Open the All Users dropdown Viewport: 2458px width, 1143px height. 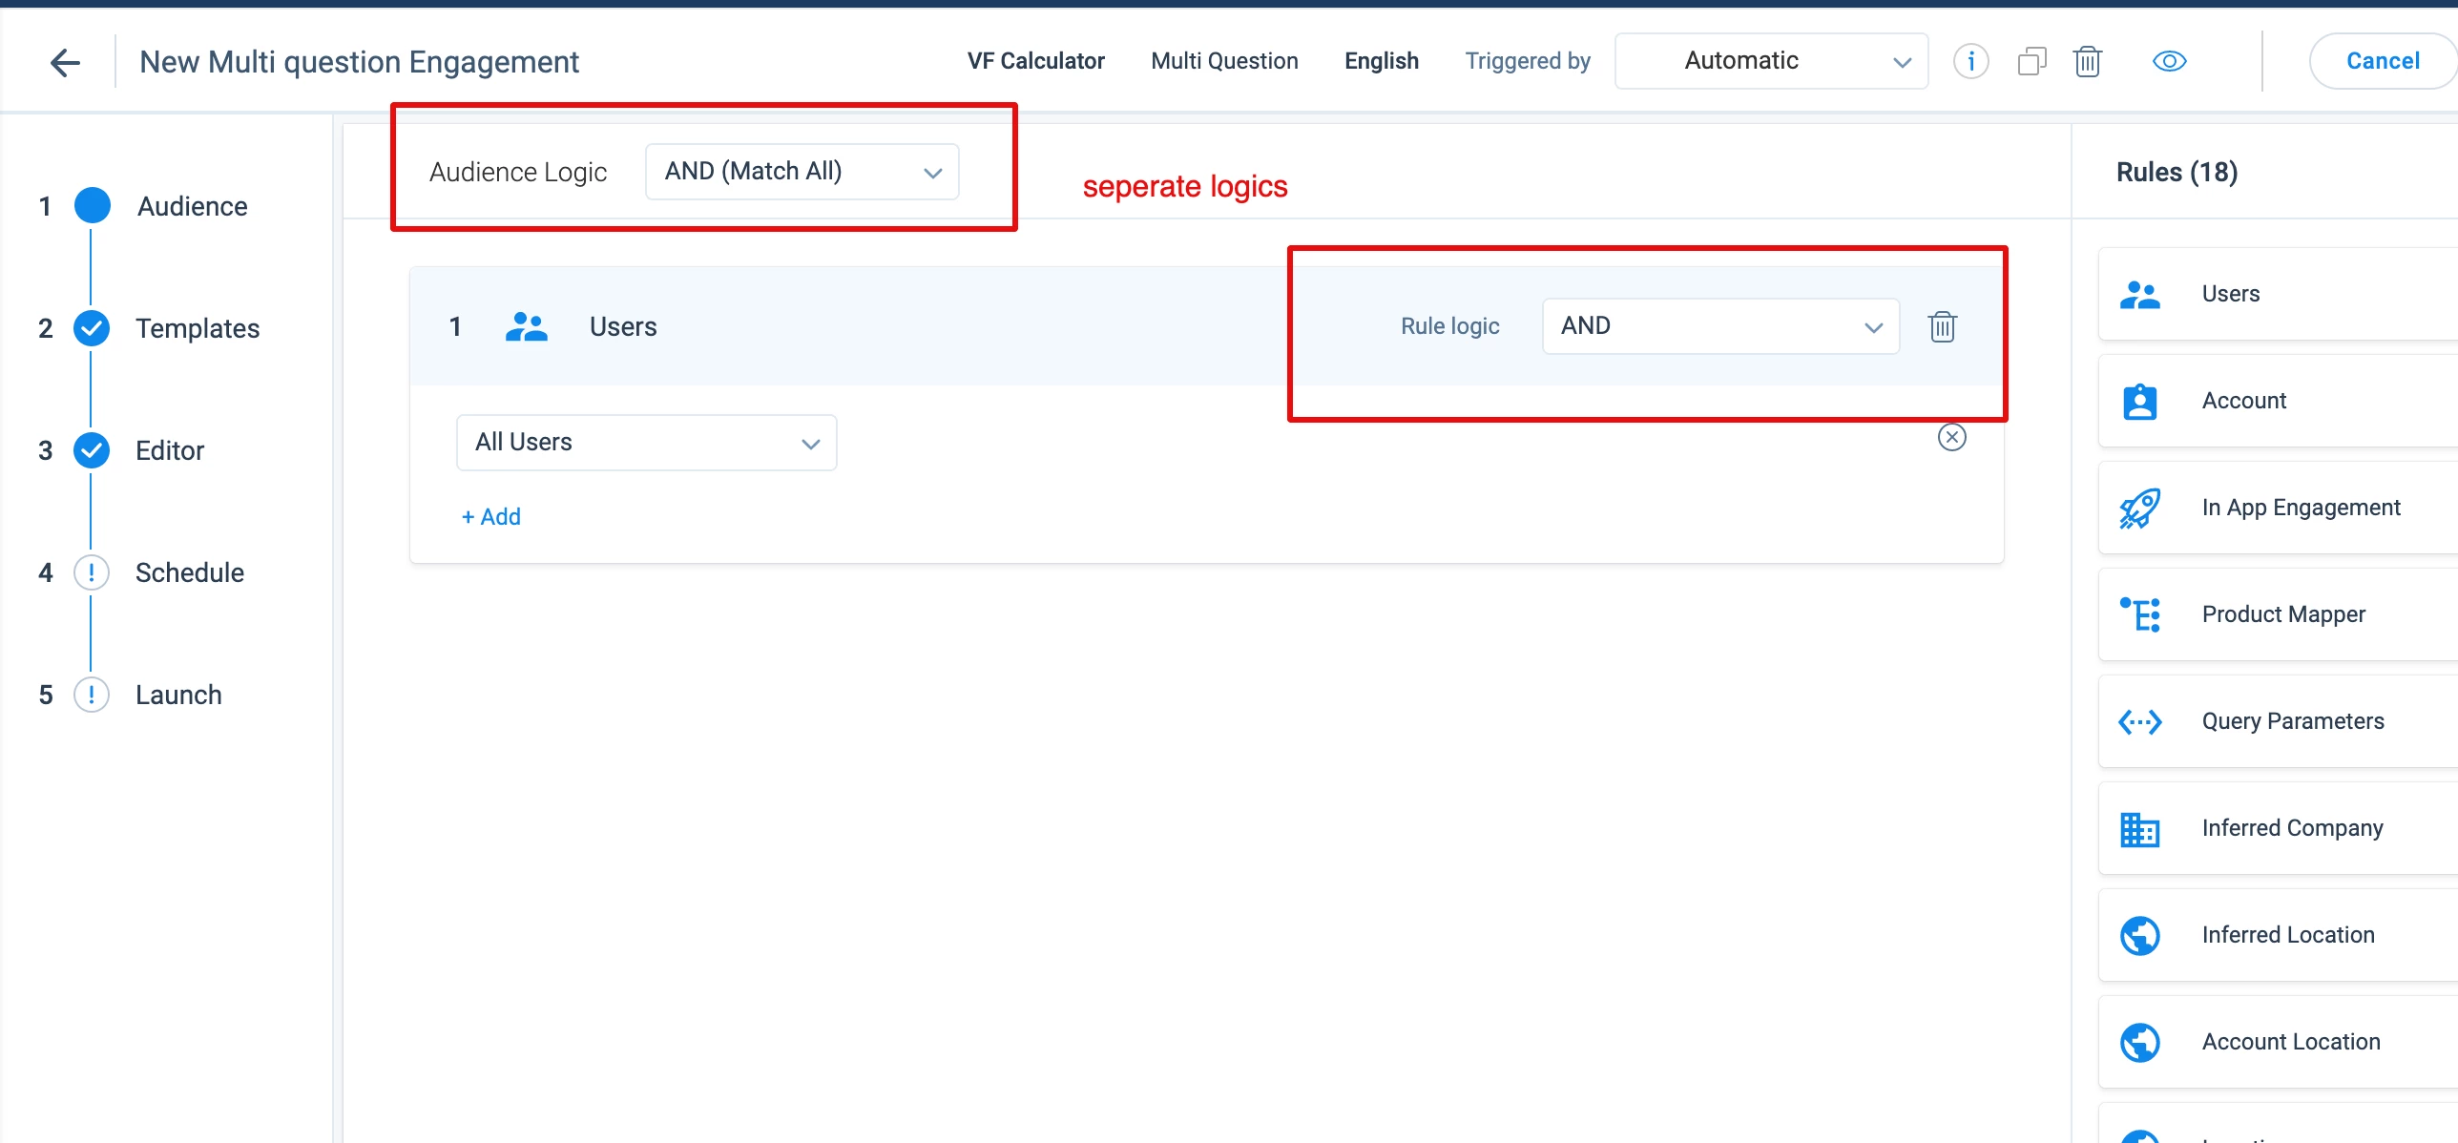point(646,443)
